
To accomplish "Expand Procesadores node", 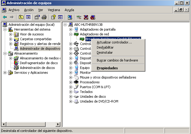I will click(x=71, y=82).
